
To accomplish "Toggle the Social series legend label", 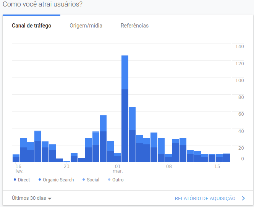I will [93, 180].
